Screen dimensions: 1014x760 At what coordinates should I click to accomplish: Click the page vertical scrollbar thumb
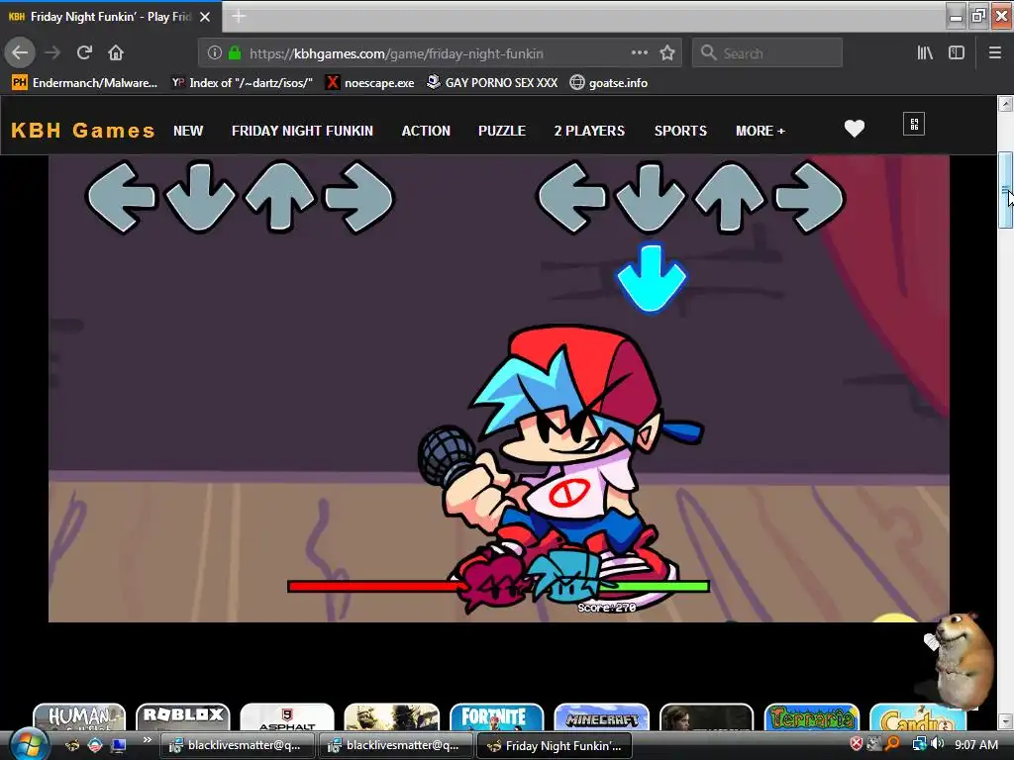point(1005,190)
